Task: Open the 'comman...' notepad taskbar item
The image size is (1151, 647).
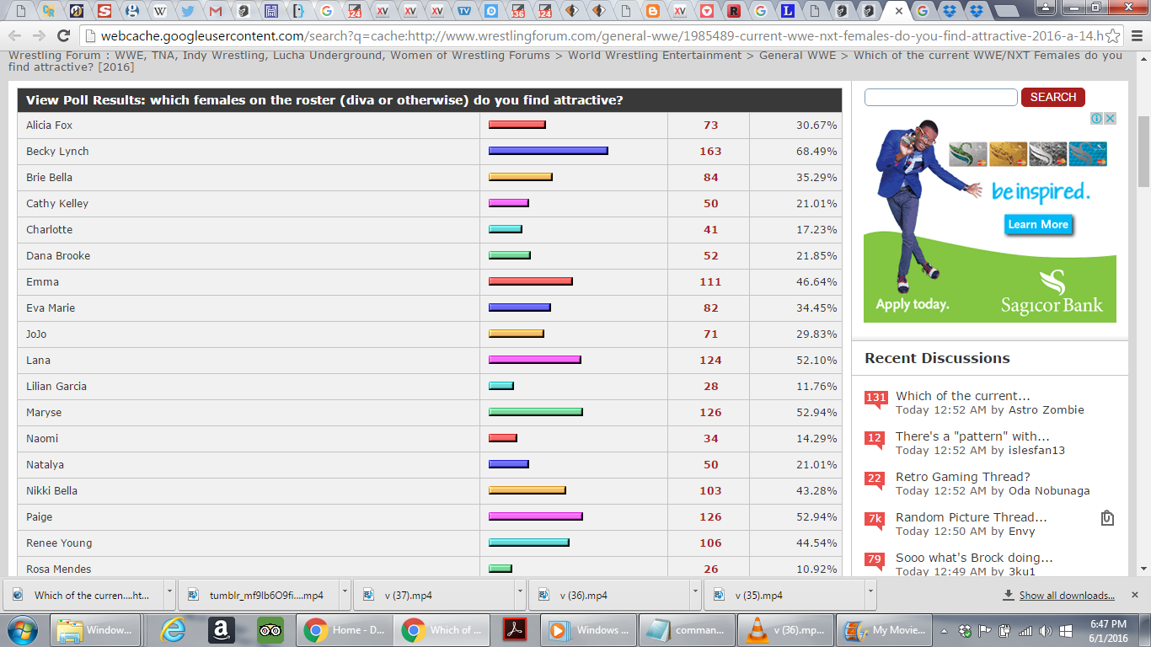Action: [x=686, y=630]
